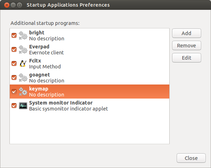Close the preferences with the Close button
The image size is (211, 168).
tap(191, 158)
